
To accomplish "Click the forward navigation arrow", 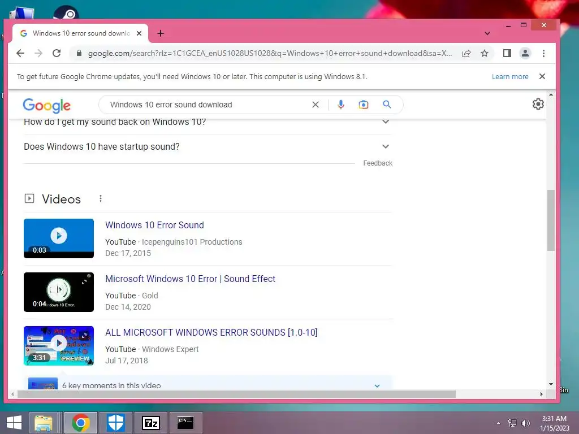I will tap(38, 53).
